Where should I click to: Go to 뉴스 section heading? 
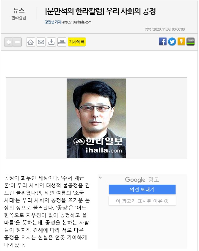pyautogui.click(x=19, y=11)
